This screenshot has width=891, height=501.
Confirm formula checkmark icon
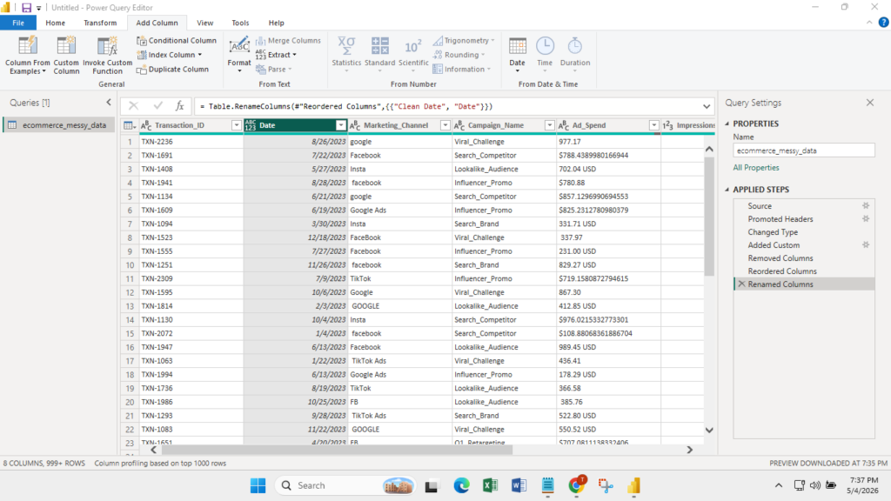coord(157,105)
